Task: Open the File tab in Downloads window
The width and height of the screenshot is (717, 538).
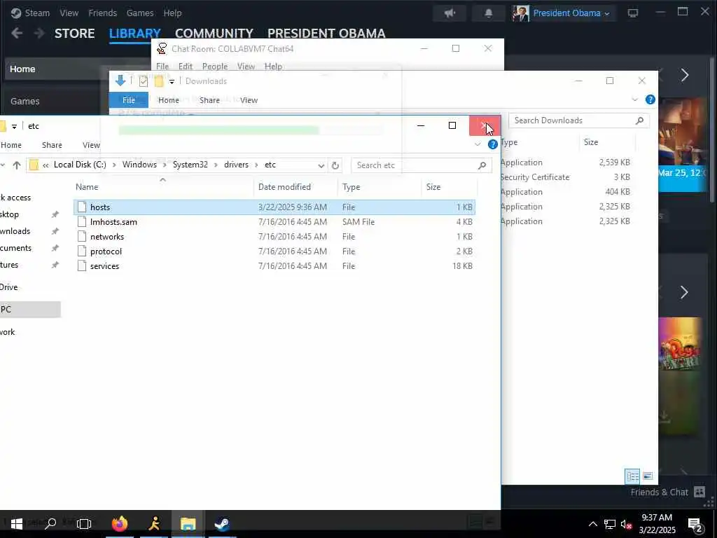Action: coord(129,100)
